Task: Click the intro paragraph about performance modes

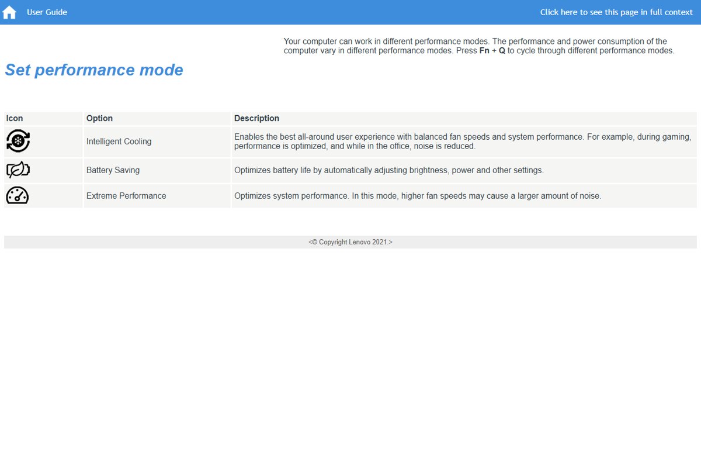Action: (x=479, y=46)
